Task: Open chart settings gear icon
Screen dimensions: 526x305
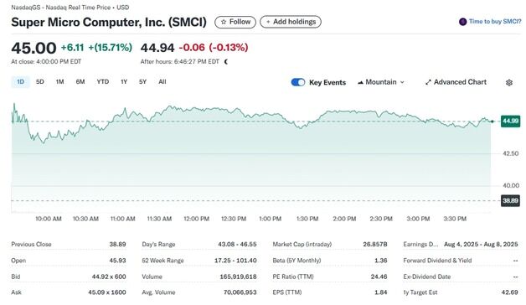Action: point(509,83)
